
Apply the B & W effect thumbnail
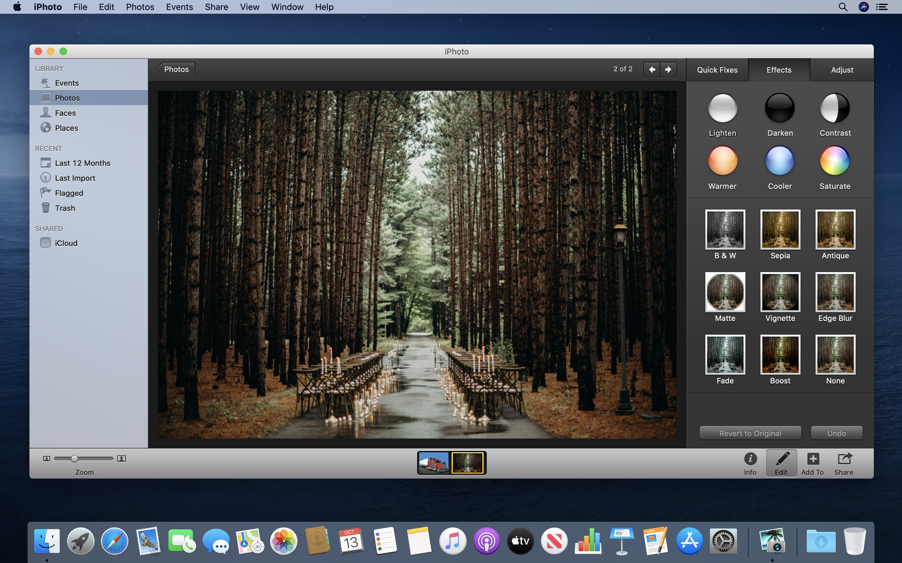725,229
